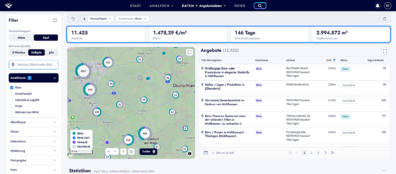396x174 pixels.
Task: Click the Treffer button on map
Action: (148, 152)
